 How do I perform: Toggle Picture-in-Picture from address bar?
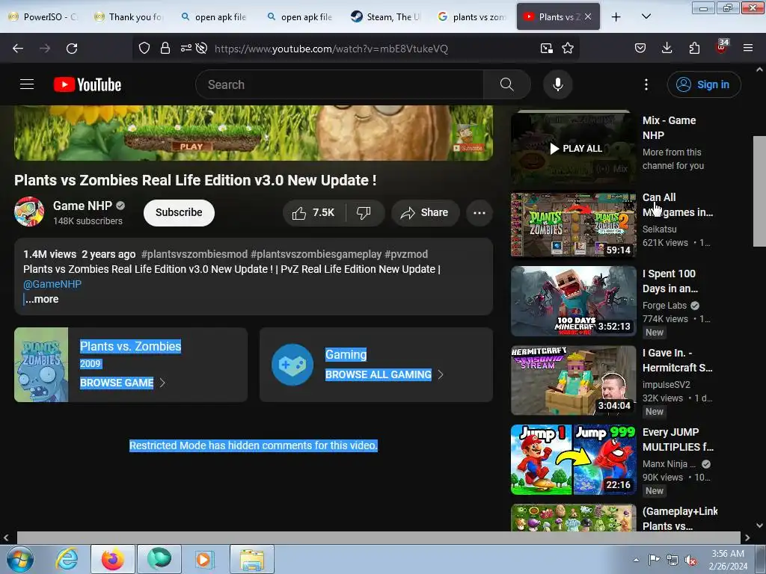click(546, 48)
